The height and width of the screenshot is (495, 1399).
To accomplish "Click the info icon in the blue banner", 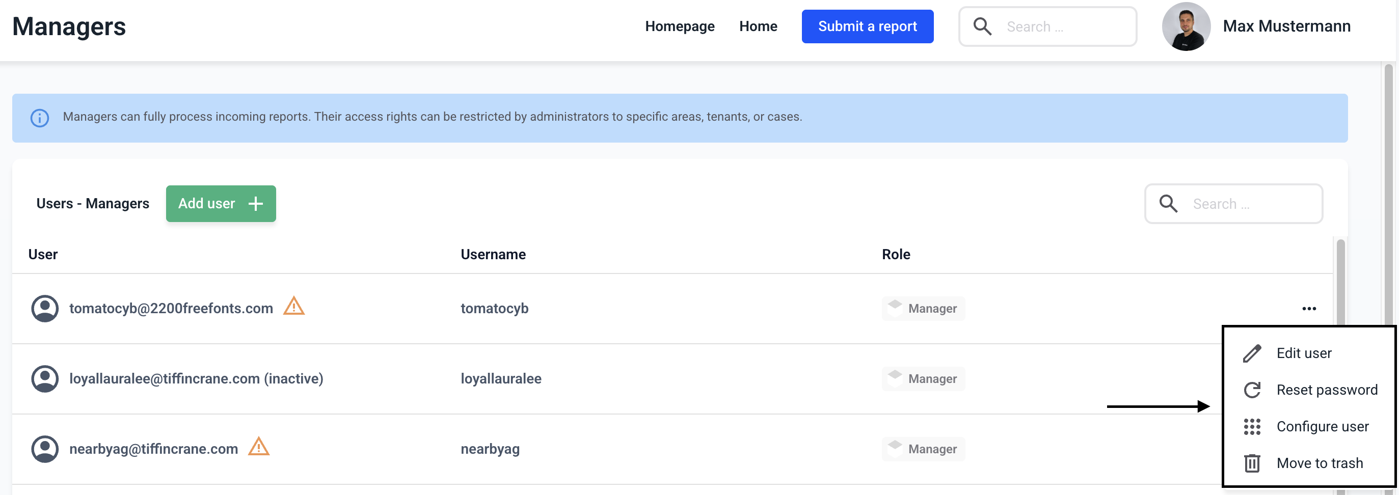I will coord(39,118).
